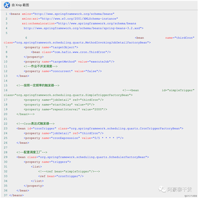Screen dimensions: 198x198
Task: Click ref bean="cronTrigger" on line 33
Action: pos(61,176)
